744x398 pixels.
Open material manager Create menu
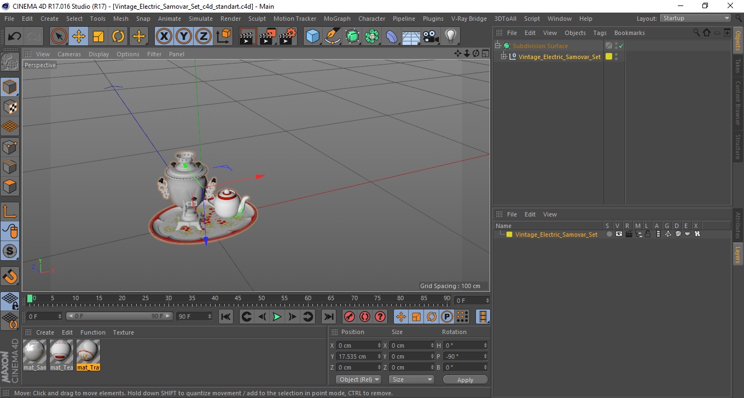click(45, 332)
